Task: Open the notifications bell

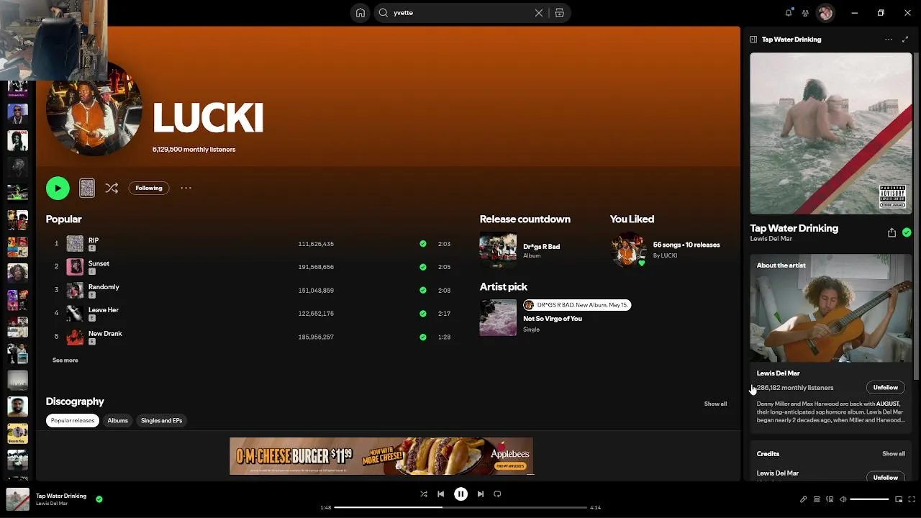Action: [x=789, y=12]
